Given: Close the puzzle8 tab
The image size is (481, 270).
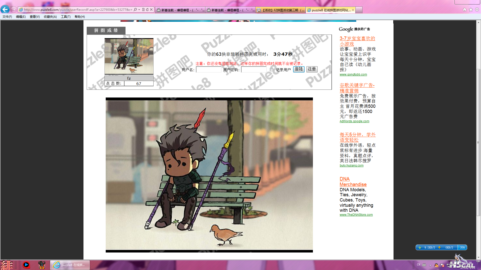Looking at the screenshot, I should pos(353,10).
